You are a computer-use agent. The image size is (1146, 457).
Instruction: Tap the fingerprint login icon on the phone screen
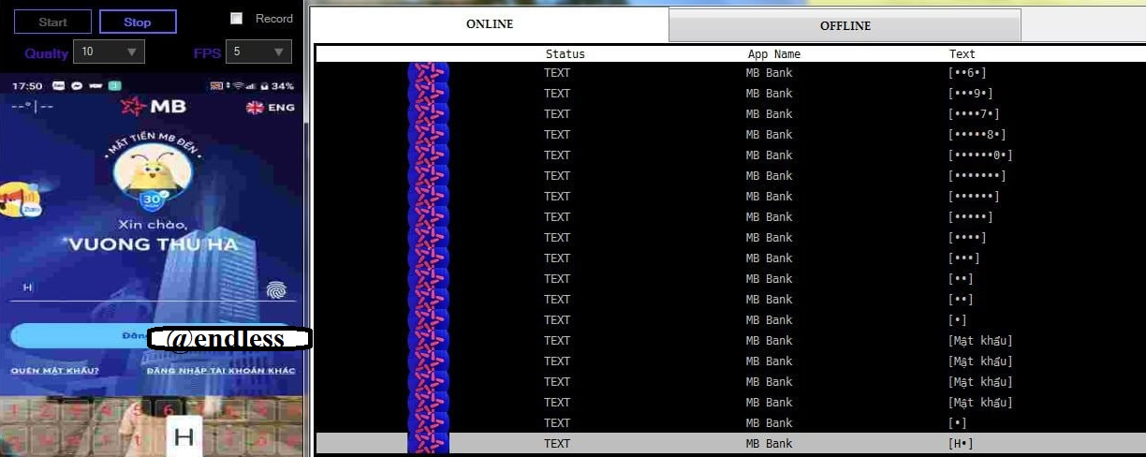(277, 288)
